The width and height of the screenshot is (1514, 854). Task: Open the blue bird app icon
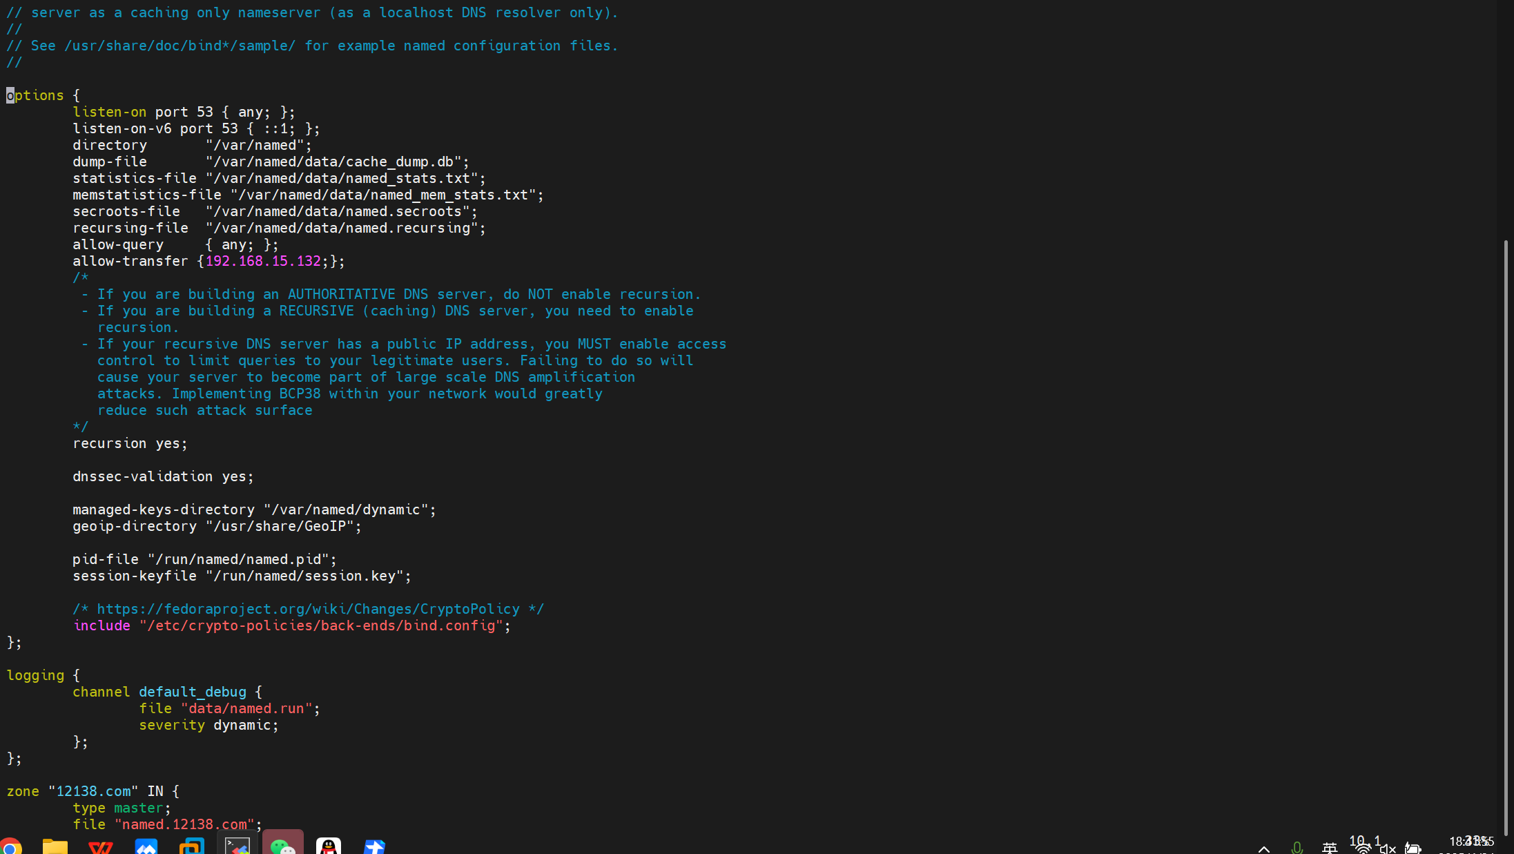(x=374, y=846)
